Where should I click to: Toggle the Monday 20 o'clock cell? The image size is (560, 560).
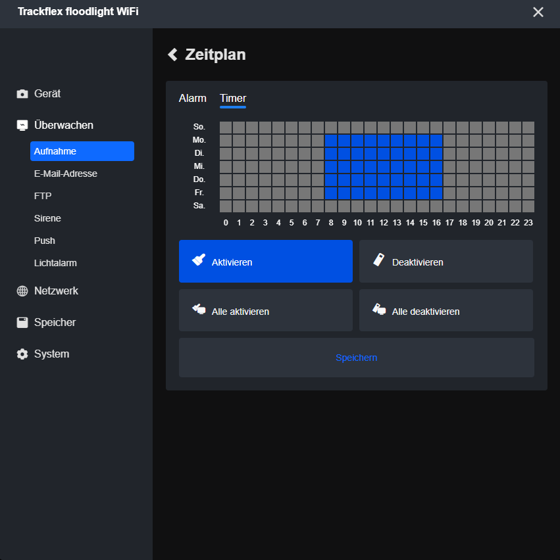pyautogui.click(x=489, y=141)
